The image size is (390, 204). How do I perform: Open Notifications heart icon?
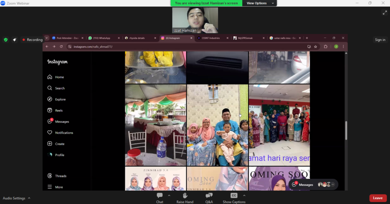[50, 132]
